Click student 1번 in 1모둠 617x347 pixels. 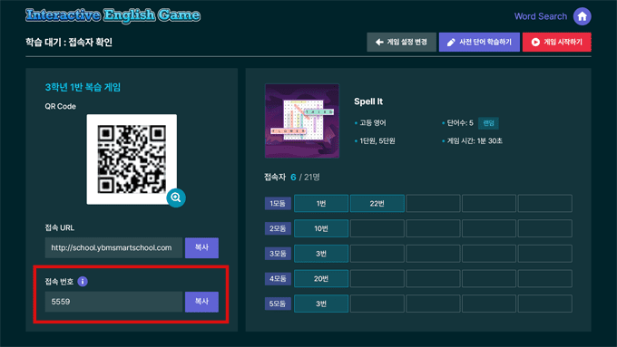[321, 204]
